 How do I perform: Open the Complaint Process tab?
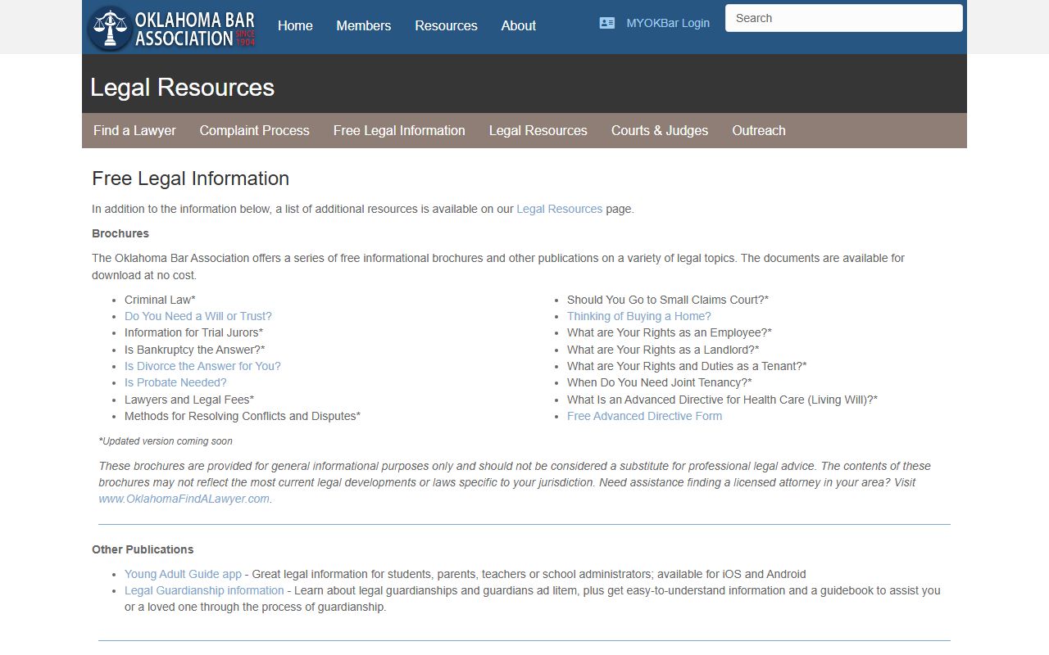pyautogui.click(x=255, y=130)
